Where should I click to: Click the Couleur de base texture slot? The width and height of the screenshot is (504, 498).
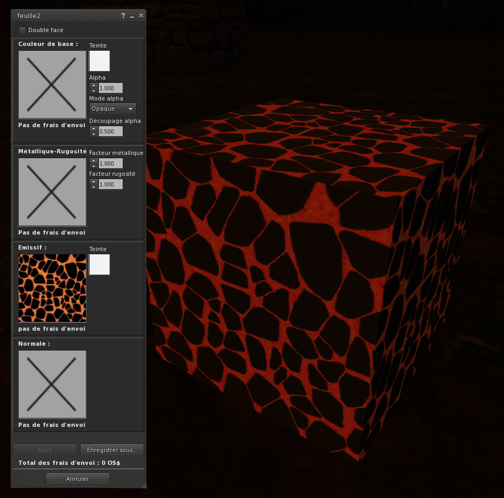(52, 84)
